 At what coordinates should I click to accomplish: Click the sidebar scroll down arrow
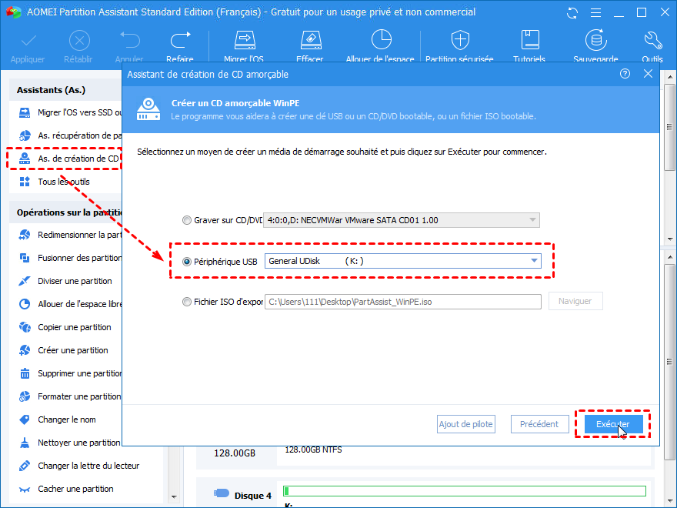pyautogui.click(x=174, y=496)
